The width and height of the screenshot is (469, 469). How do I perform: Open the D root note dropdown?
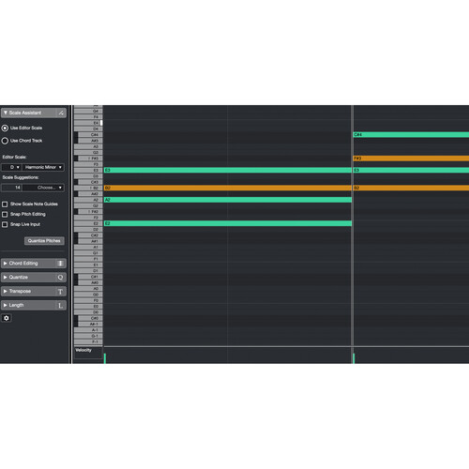coord(11,167)
